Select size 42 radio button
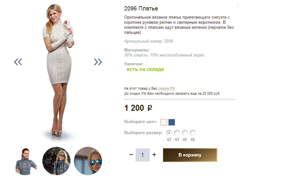 tap(169, 133)
